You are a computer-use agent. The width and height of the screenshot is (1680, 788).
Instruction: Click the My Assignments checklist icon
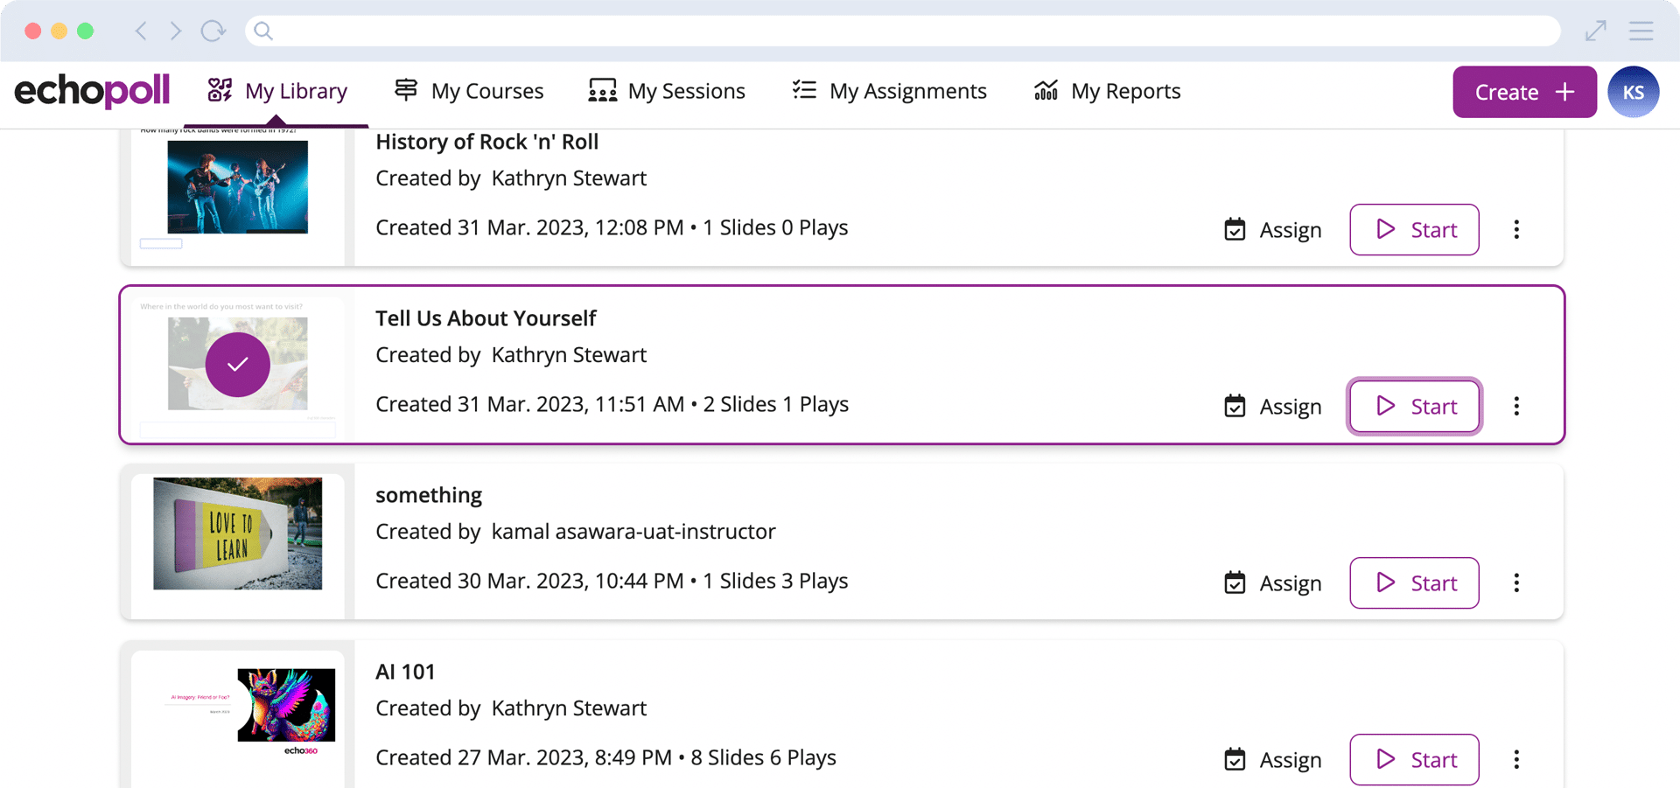804,90
